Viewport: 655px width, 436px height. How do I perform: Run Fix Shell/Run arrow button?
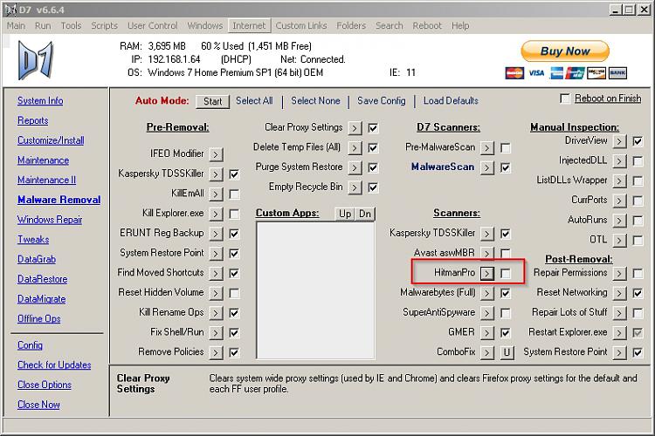point(216,332)
